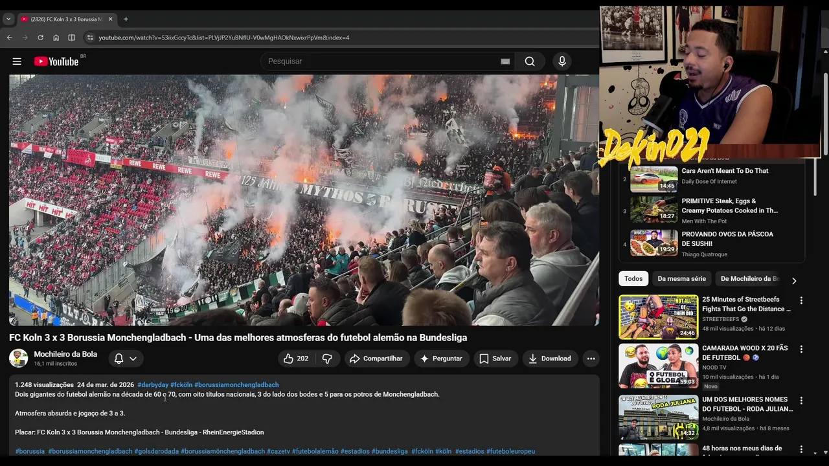The height and width of the screenshot is (466, 829).
Task: Open title 48 horas nos meus dias de
Action: (742, 449)
